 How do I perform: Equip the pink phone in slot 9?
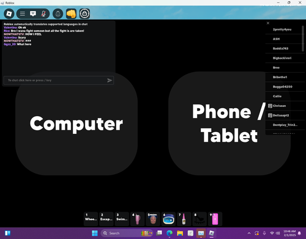pyautogui.click(x=215, y=219)
